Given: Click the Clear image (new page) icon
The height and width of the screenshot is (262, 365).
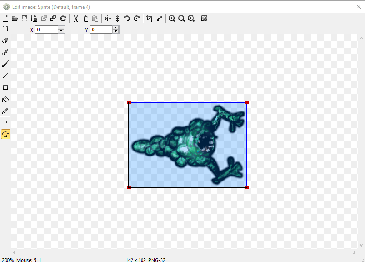Looking at the screenshot, I should (x=5, y=18).
